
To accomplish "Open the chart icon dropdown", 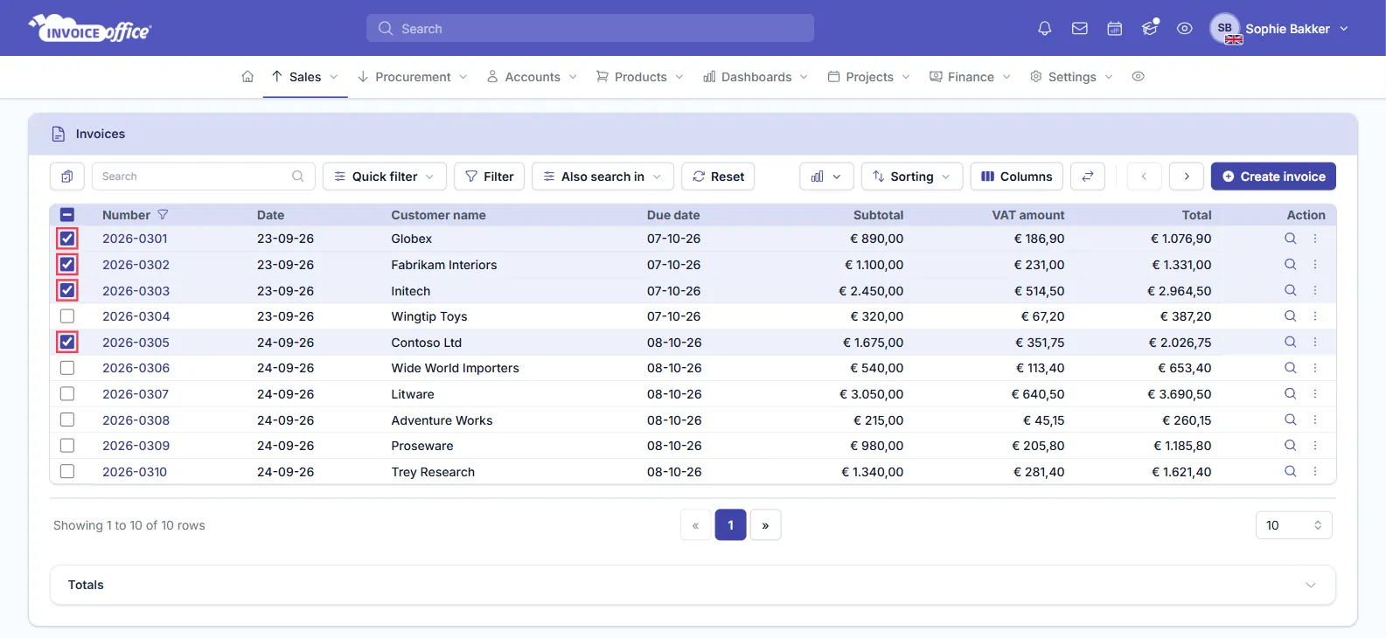I will coord(826,177).
